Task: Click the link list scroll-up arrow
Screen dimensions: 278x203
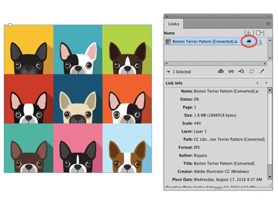Action: pos(270,40)
